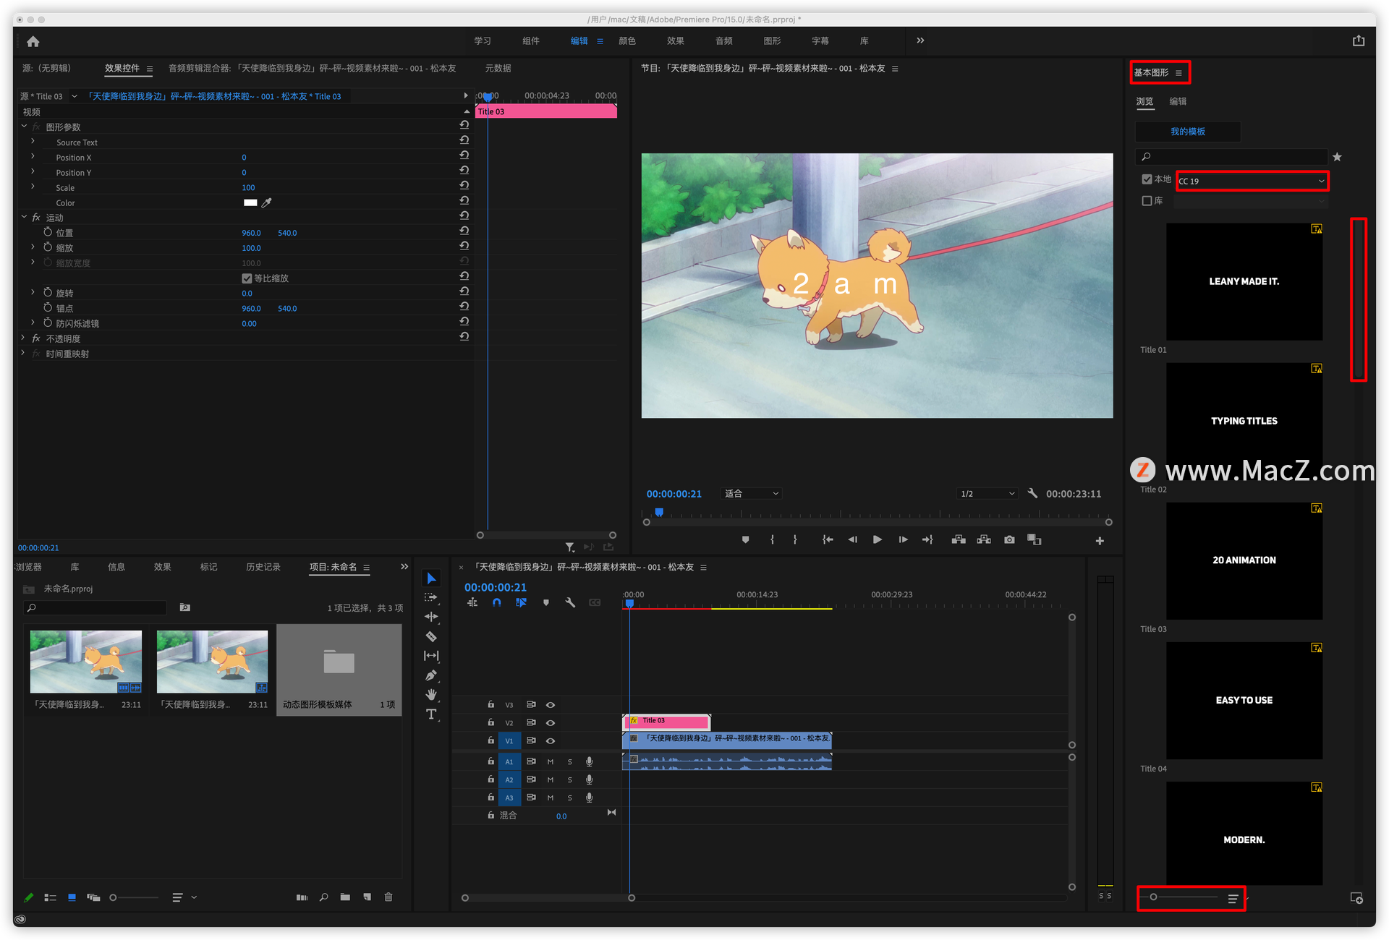This screenshot has height=940, width=1389.
Task: Open the 历史记录 panel tab
Action: (263, 567)
